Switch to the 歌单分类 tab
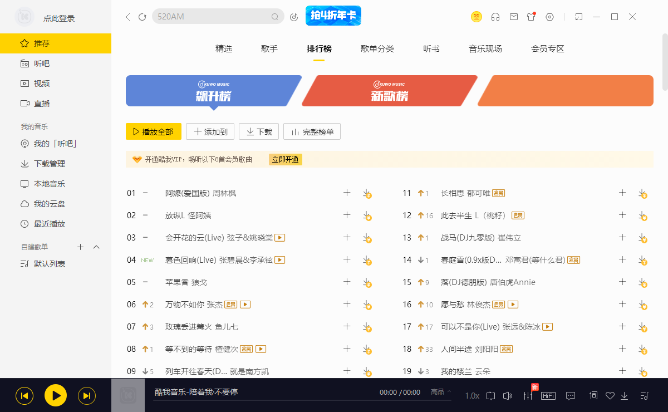This screenshot has height=412, width=668. pos(377,49)
